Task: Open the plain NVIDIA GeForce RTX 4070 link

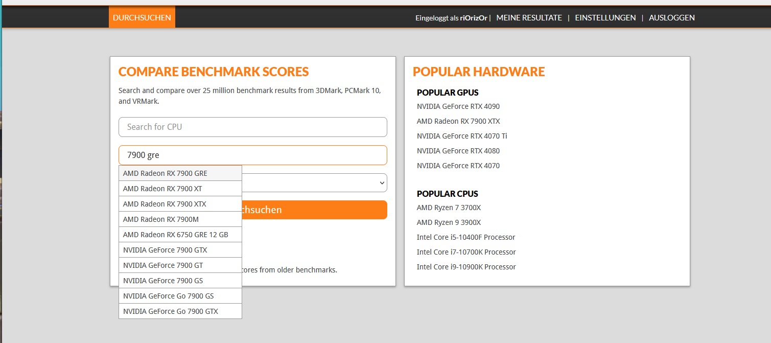Action: [458, 166]
